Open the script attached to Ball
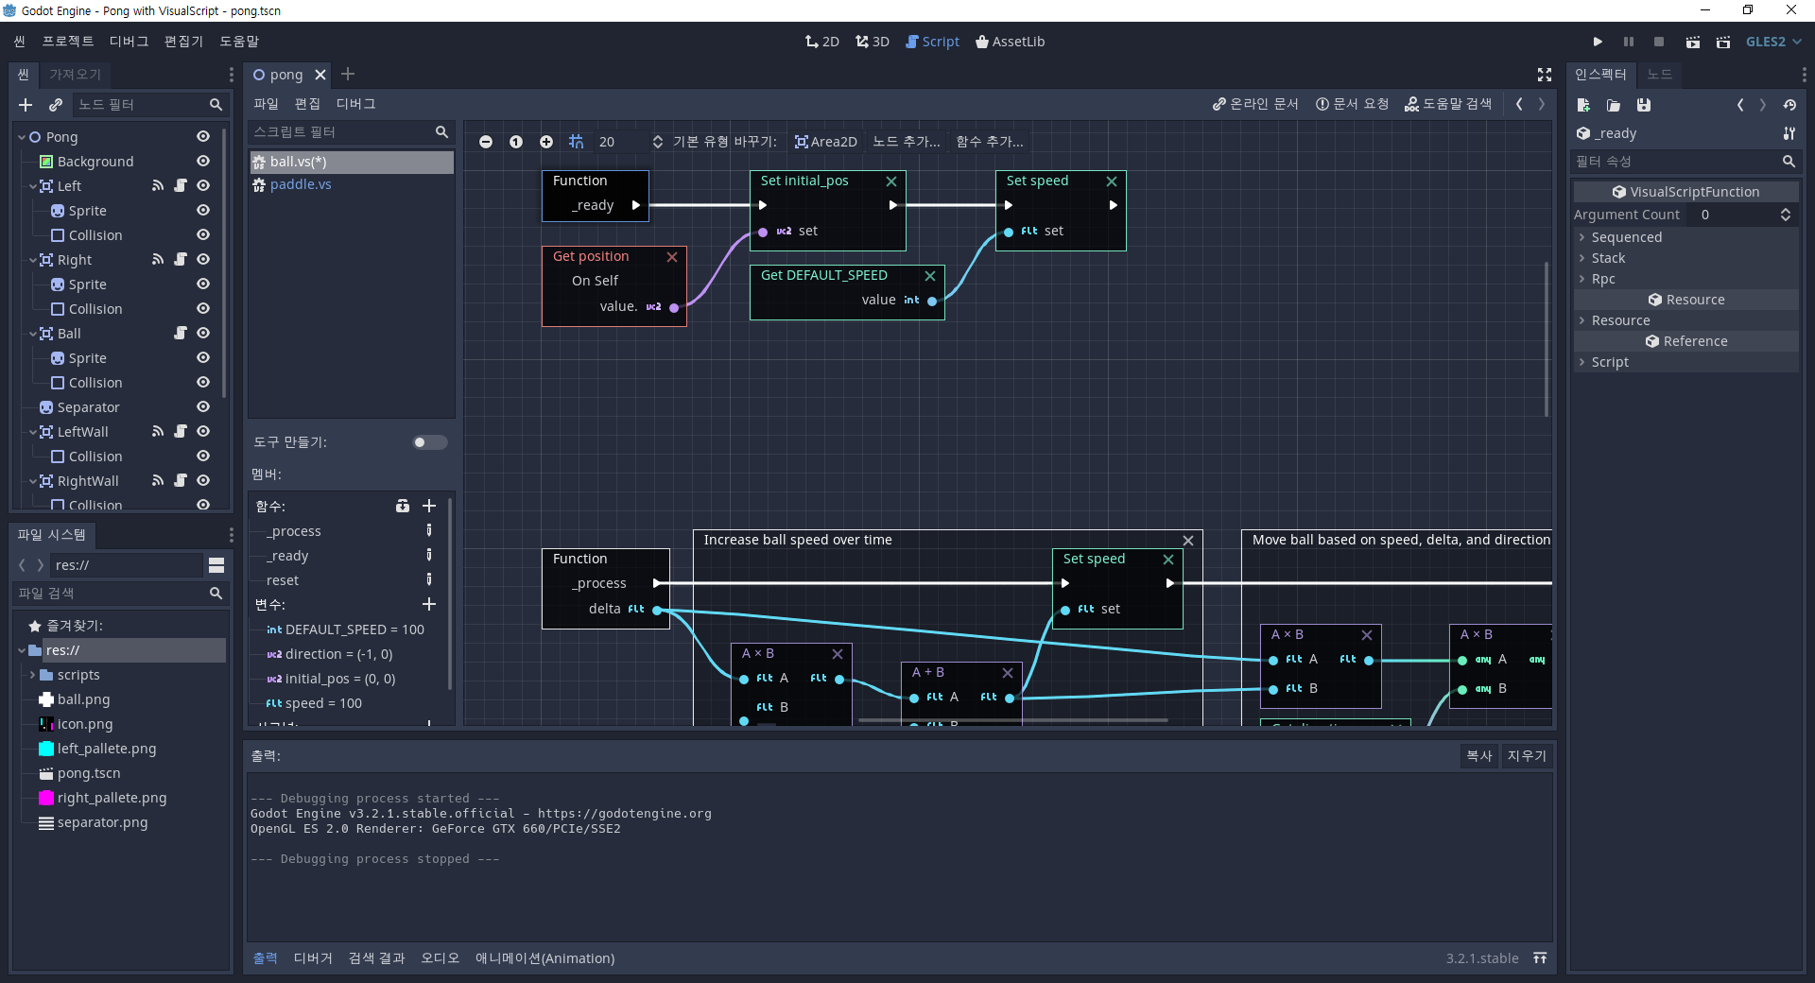1815x983 pixels. [x=181, y=334]
